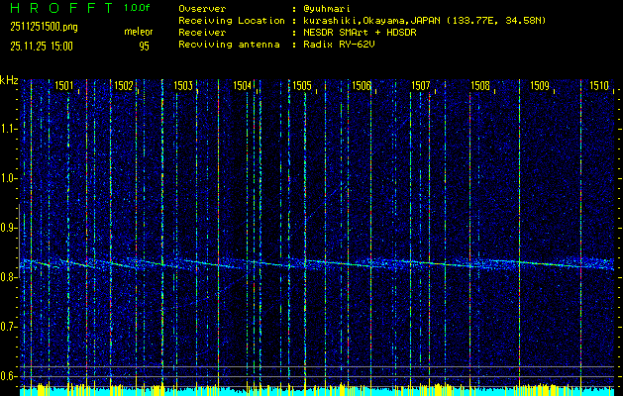This screenshot has width=623, height=396.
Task: Select the 1507 minute label
Action: 420,86
